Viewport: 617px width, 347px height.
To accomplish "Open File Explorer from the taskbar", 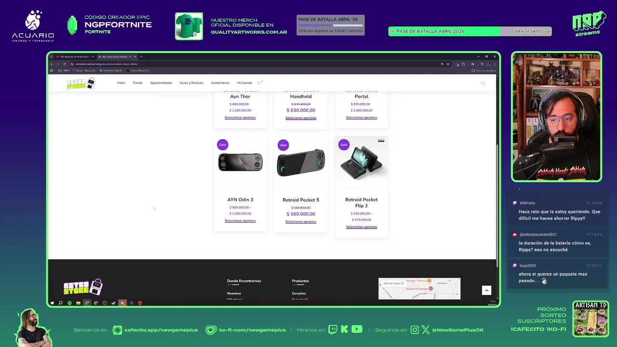I will tap(78, 303).
